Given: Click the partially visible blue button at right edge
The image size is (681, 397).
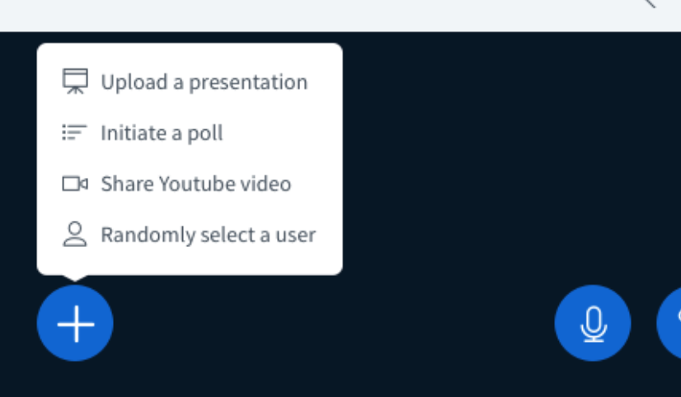Looking at the screenshot, I should pos(669,323).
